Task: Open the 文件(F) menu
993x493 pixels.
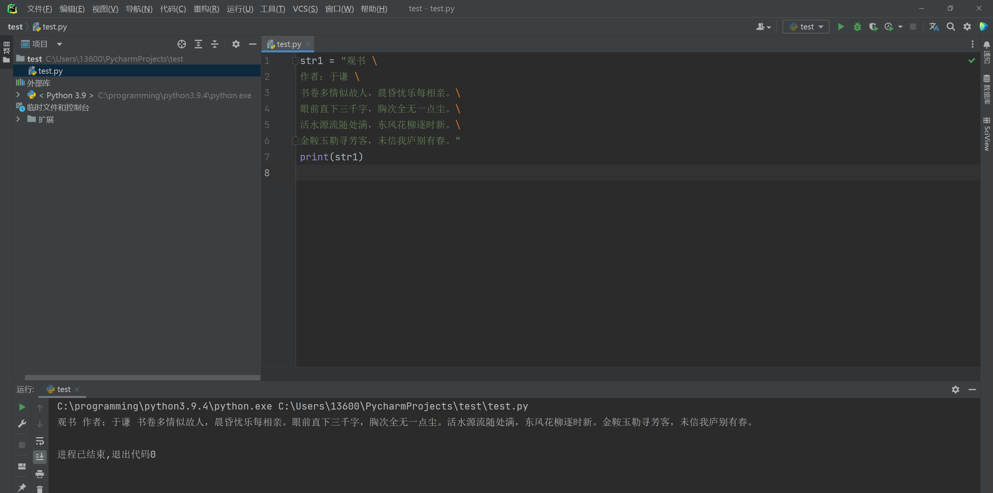Action: pos(39,9)
